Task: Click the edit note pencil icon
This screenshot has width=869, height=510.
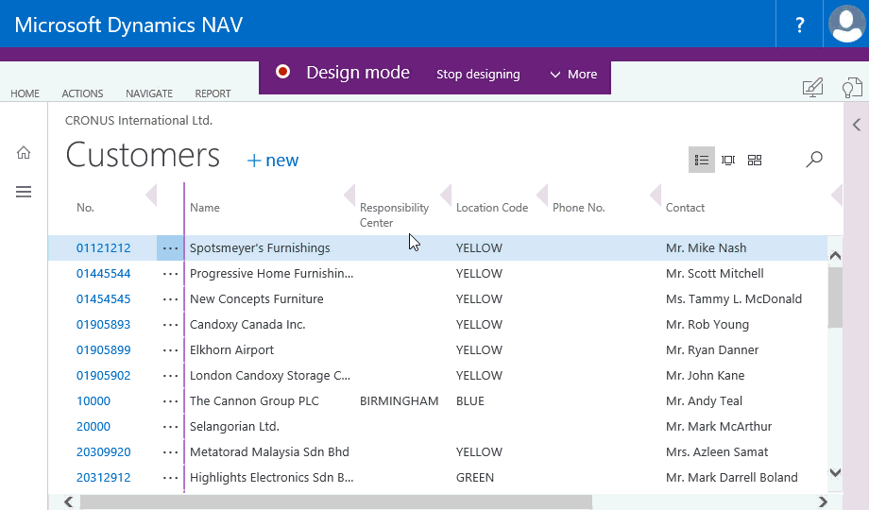Action: point(812,88)
